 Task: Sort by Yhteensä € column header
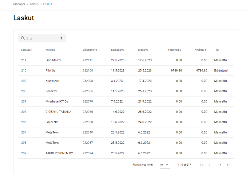click(x=174, y=50)
